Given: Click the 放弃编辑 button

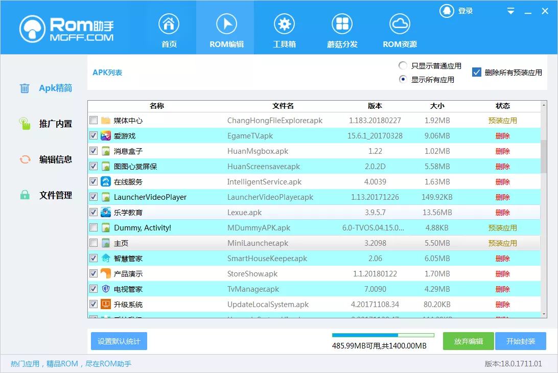Looking at the screenshot, I should point(468,341).
